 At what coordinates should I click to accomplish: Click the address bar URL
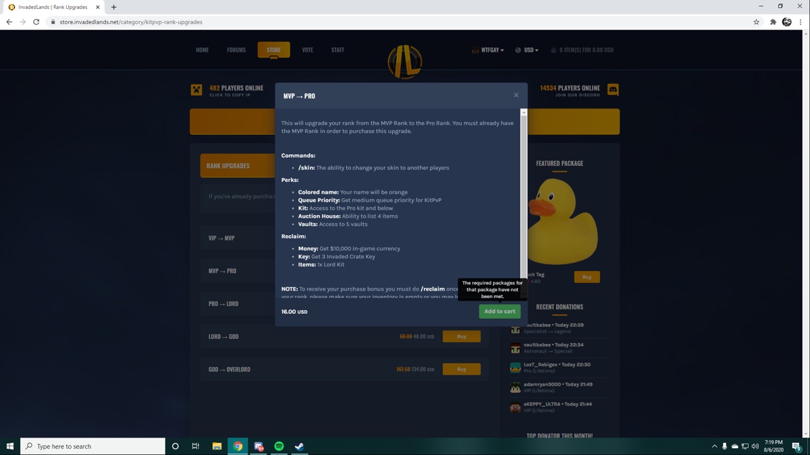(x=131, y=22)
